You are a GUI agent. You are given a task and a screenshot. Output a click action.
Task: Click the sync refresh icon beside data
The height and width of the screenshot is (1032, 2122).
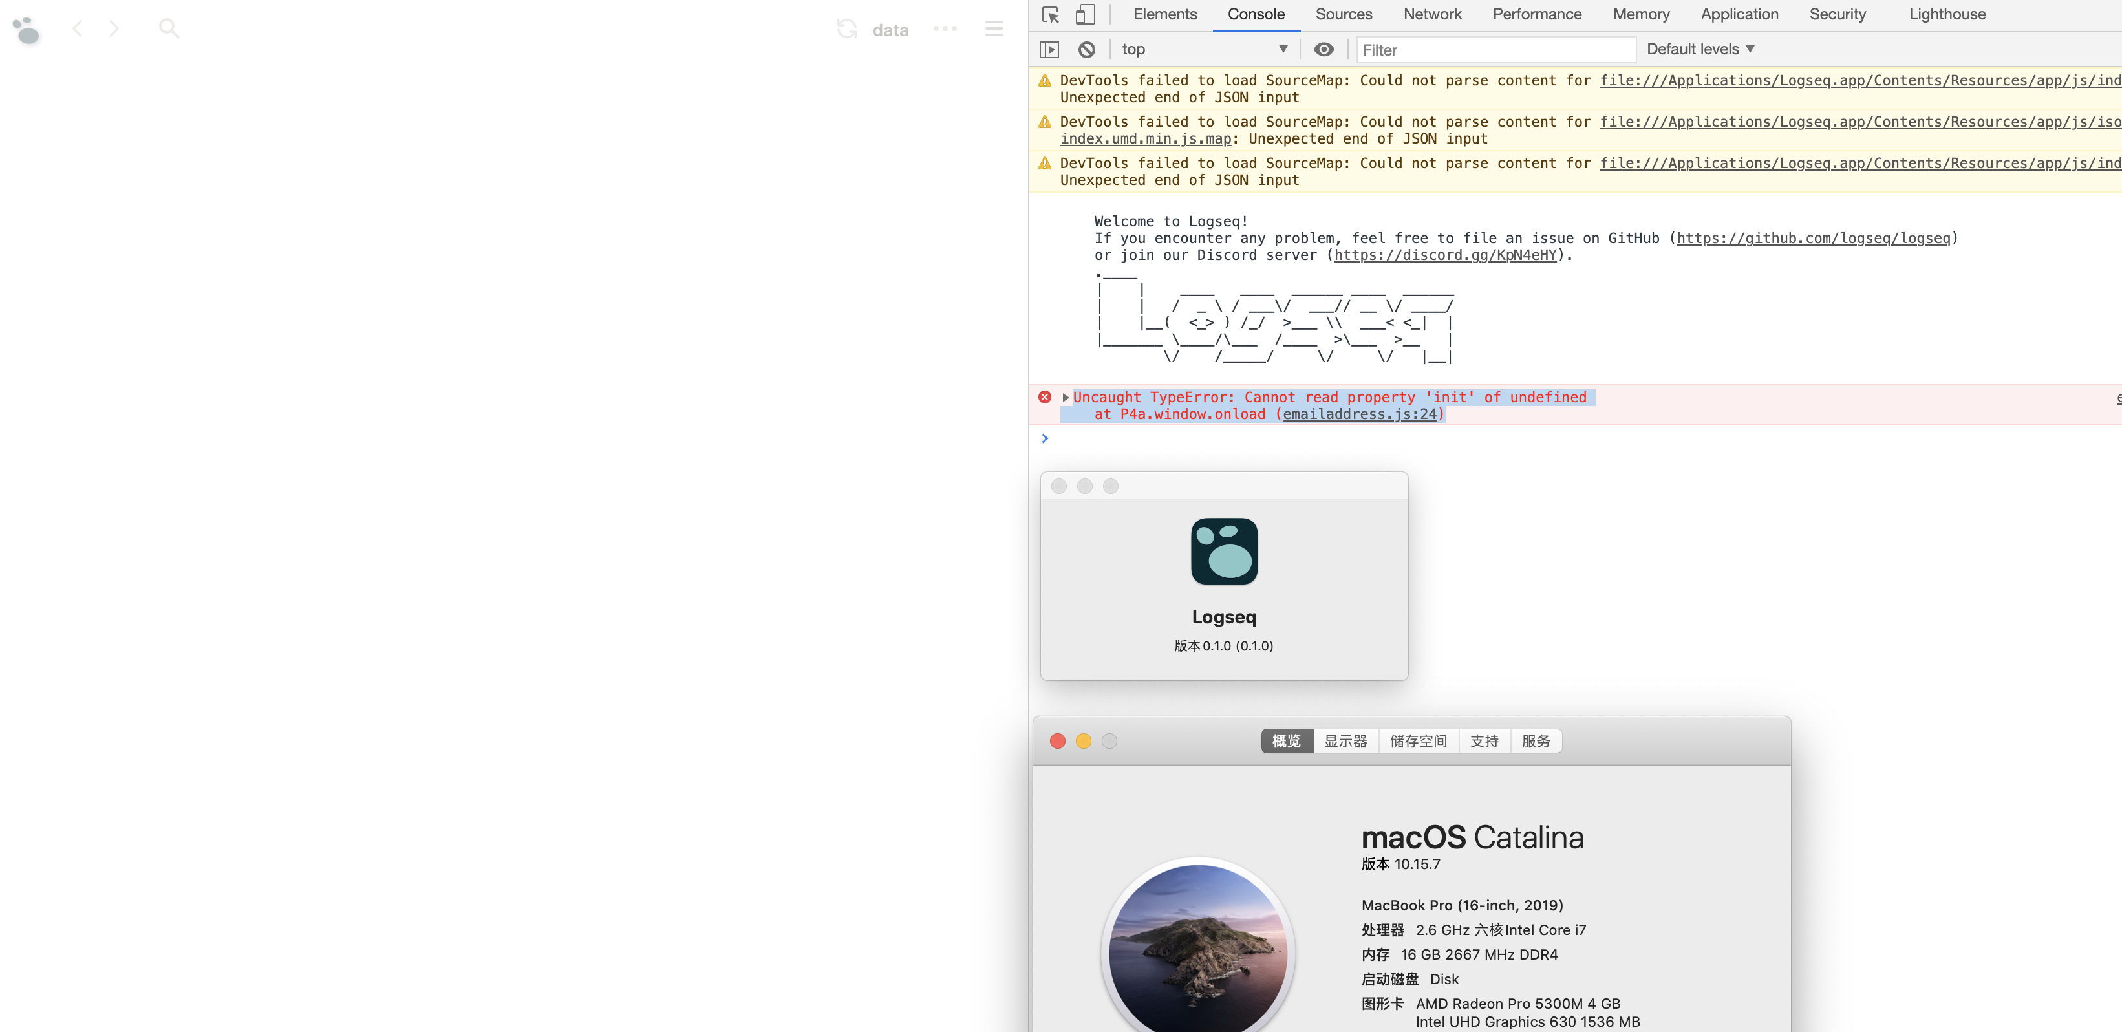pyautogui.click(x=847, y=29)
